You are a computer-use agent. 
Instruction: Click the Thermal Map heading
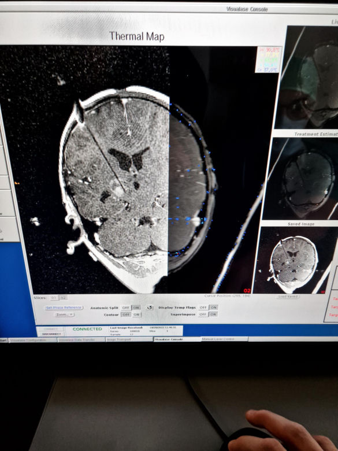pos(137,36)
